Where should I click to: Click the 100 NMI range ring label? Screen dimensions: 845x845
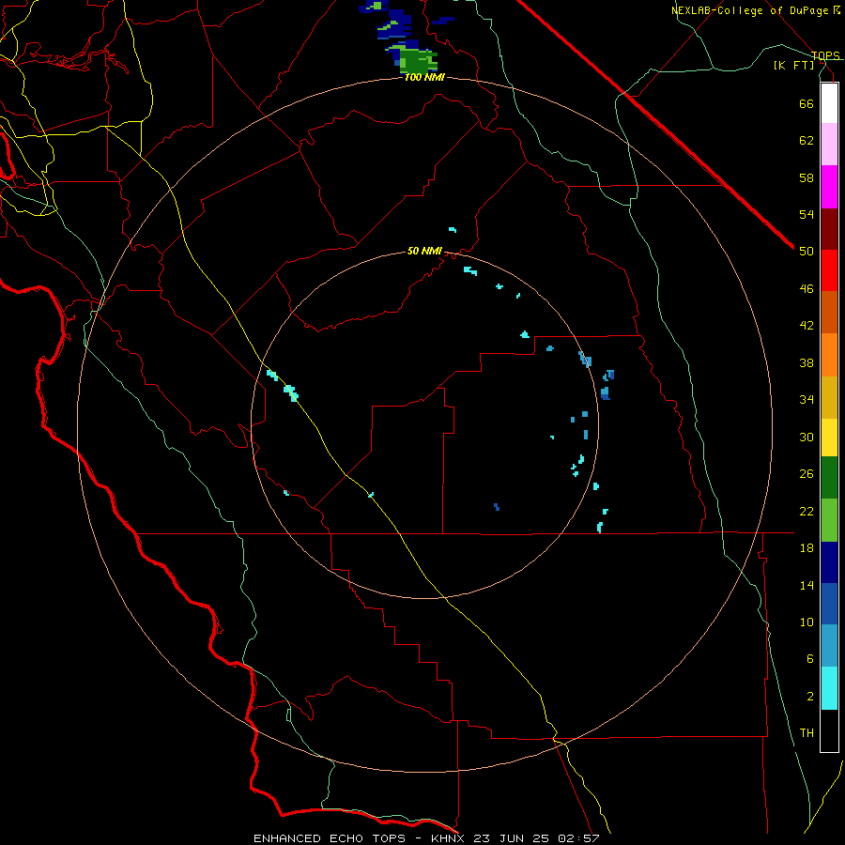[x=424, y=78]
